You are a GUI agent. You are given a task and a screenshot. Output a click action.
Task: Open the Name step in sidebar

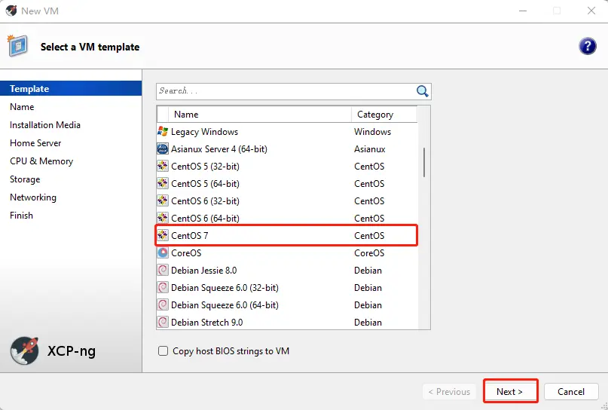22,107
